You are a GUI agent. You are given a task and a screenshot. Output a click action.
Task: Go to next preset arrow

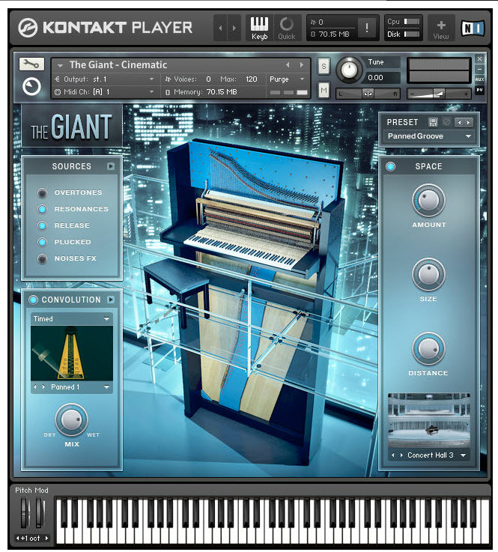[x=469, y=122]
